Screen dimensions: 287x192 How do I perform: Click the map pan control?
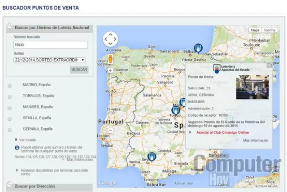click(110, 39)
